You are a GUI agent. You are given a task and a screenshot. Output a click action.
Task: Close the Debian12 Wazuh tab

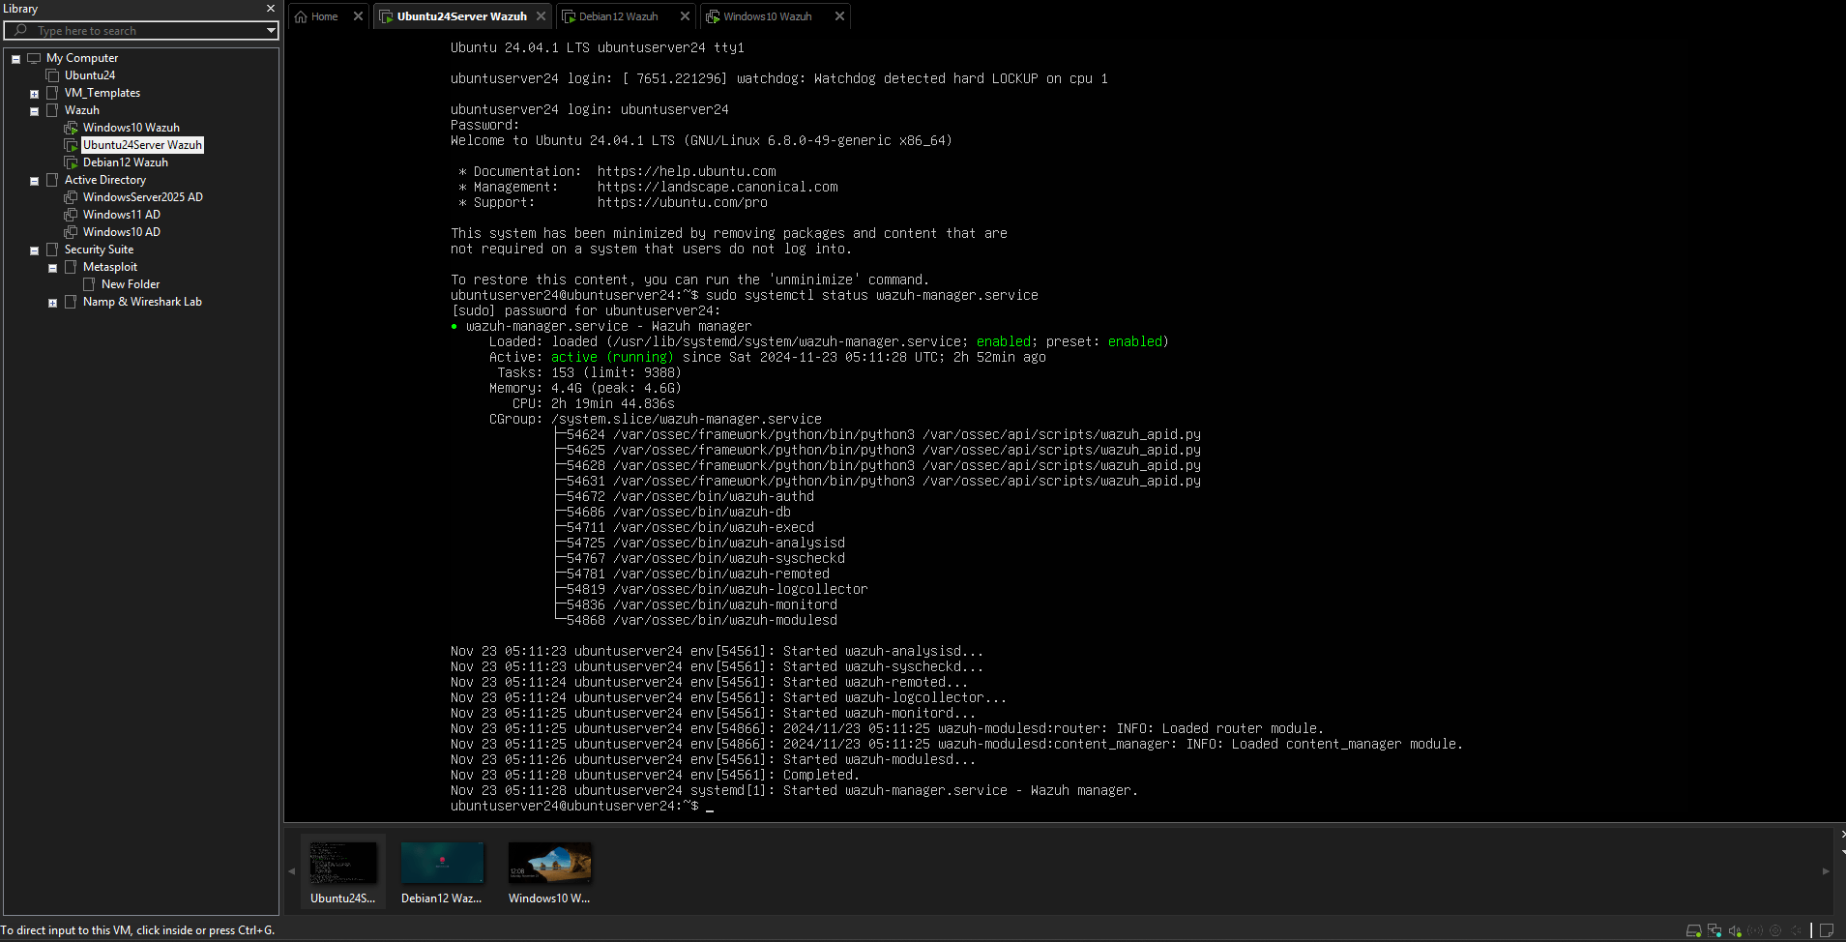click(685, 16)
